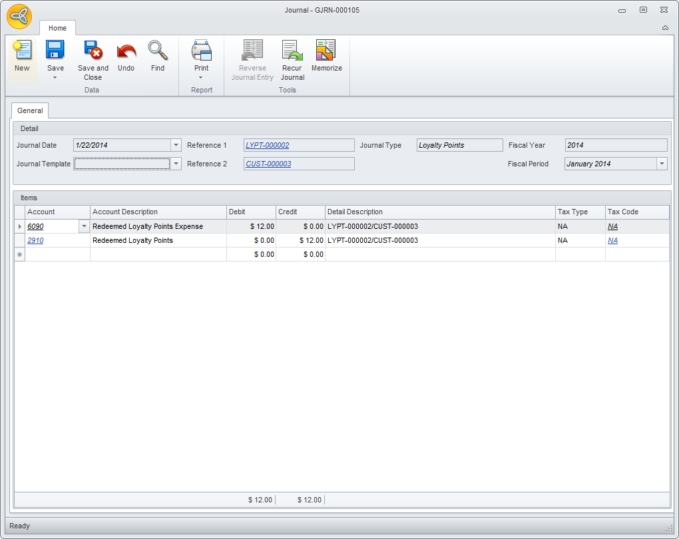Click 'Redeemed Loyalty Points' description in 2910 row

pos(158,240)
